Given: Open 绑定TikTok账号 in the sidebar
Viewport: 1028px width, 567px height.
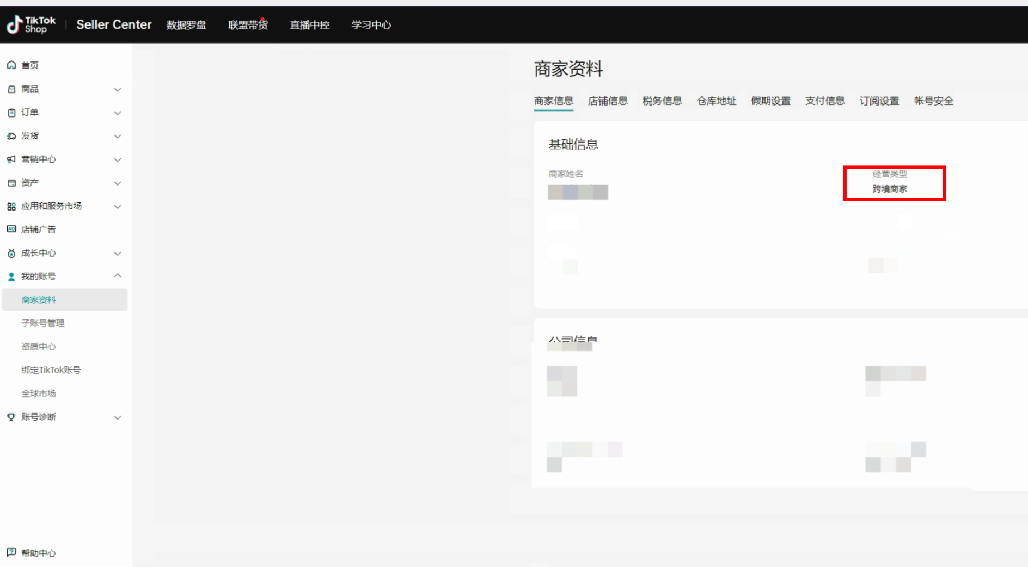Looking at the screenshot, I should point(51,370).
